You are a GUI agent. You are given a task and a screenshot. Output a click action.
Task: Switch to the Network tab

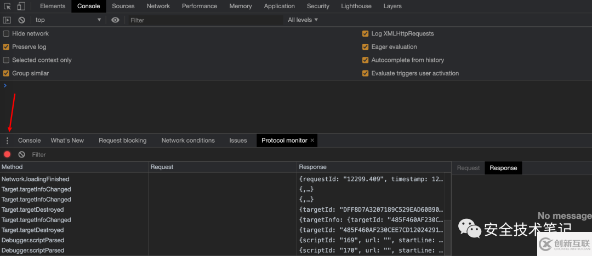[x=158, y=6]
